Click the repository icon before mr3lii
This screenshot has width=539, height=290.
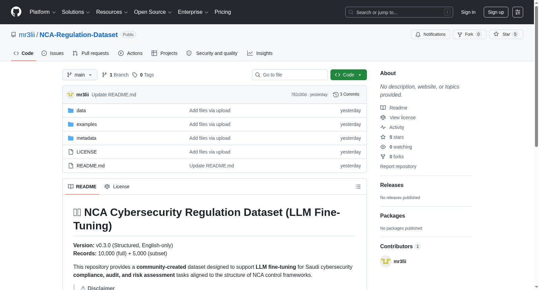click(13, 35)
